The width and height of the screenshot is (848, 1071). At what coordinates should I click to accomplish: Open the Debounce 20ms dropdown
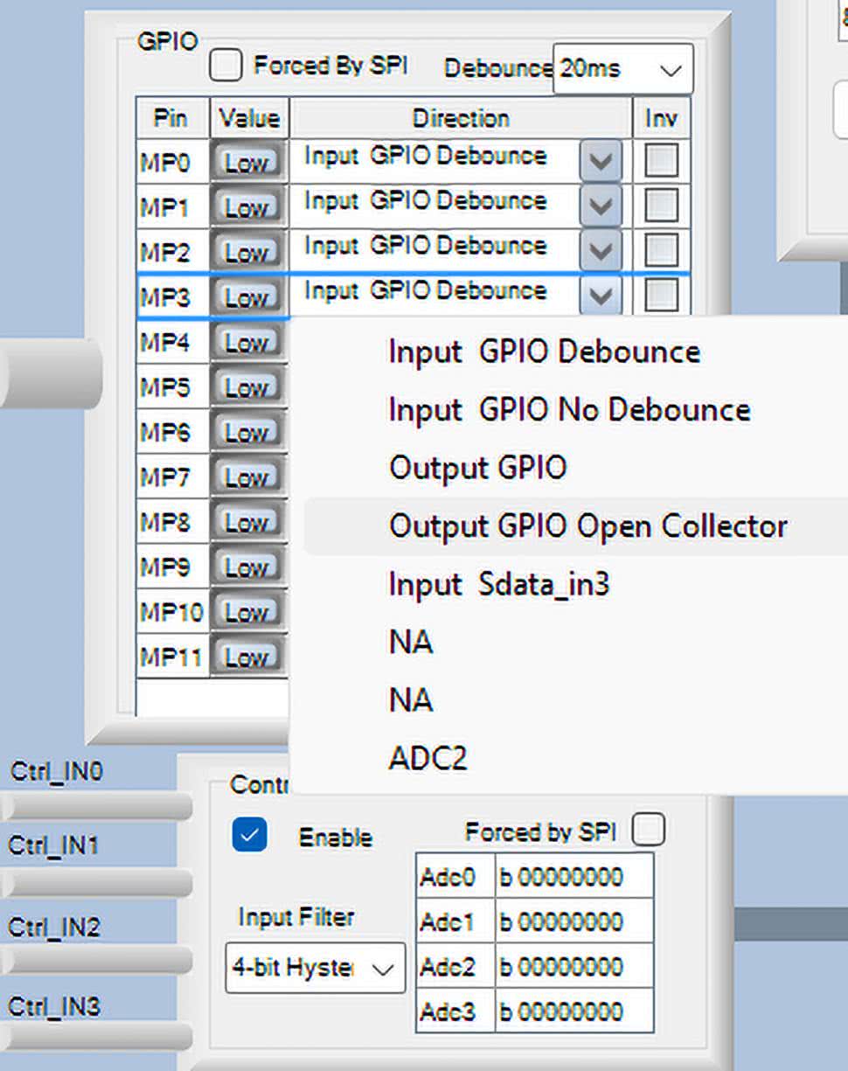pyautogui.click(x=622, y=69)
